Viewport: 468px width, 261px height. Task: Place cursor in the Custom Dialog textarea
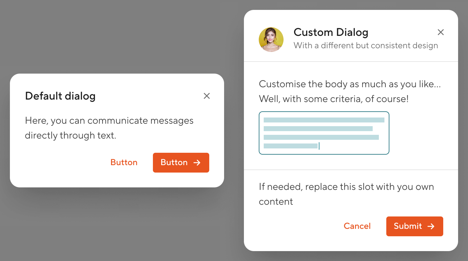[324, 133]
